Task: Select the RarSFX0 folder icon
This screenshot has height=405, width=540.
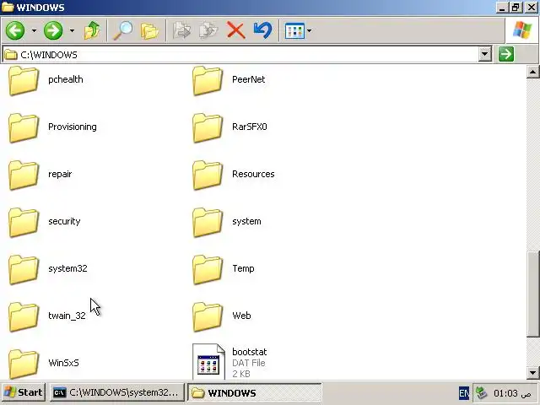Action: pos(208,127)
